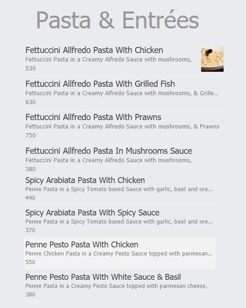Click the 530 price of chicken fettuccini
Viewport: 246px width, 308px height.
[30, 68]
